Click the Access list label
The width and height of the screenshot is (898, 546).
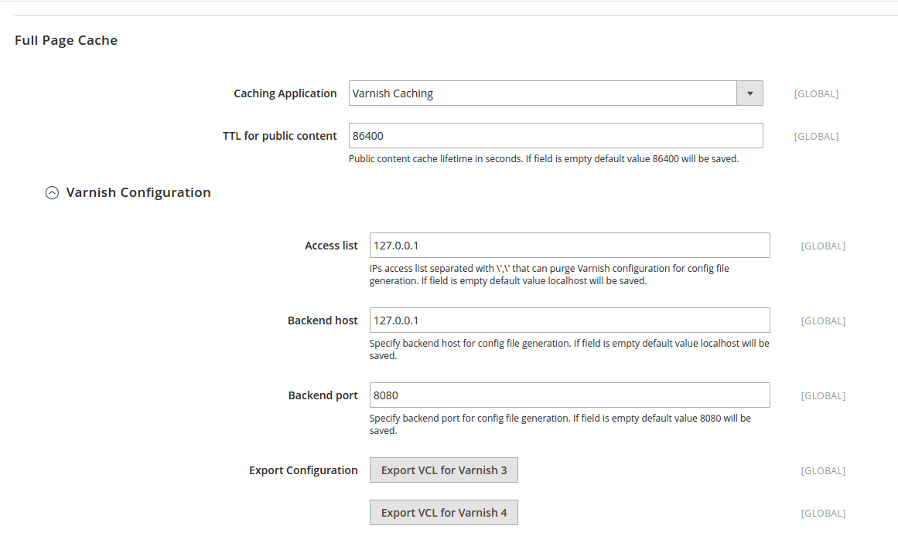(331, 246)
